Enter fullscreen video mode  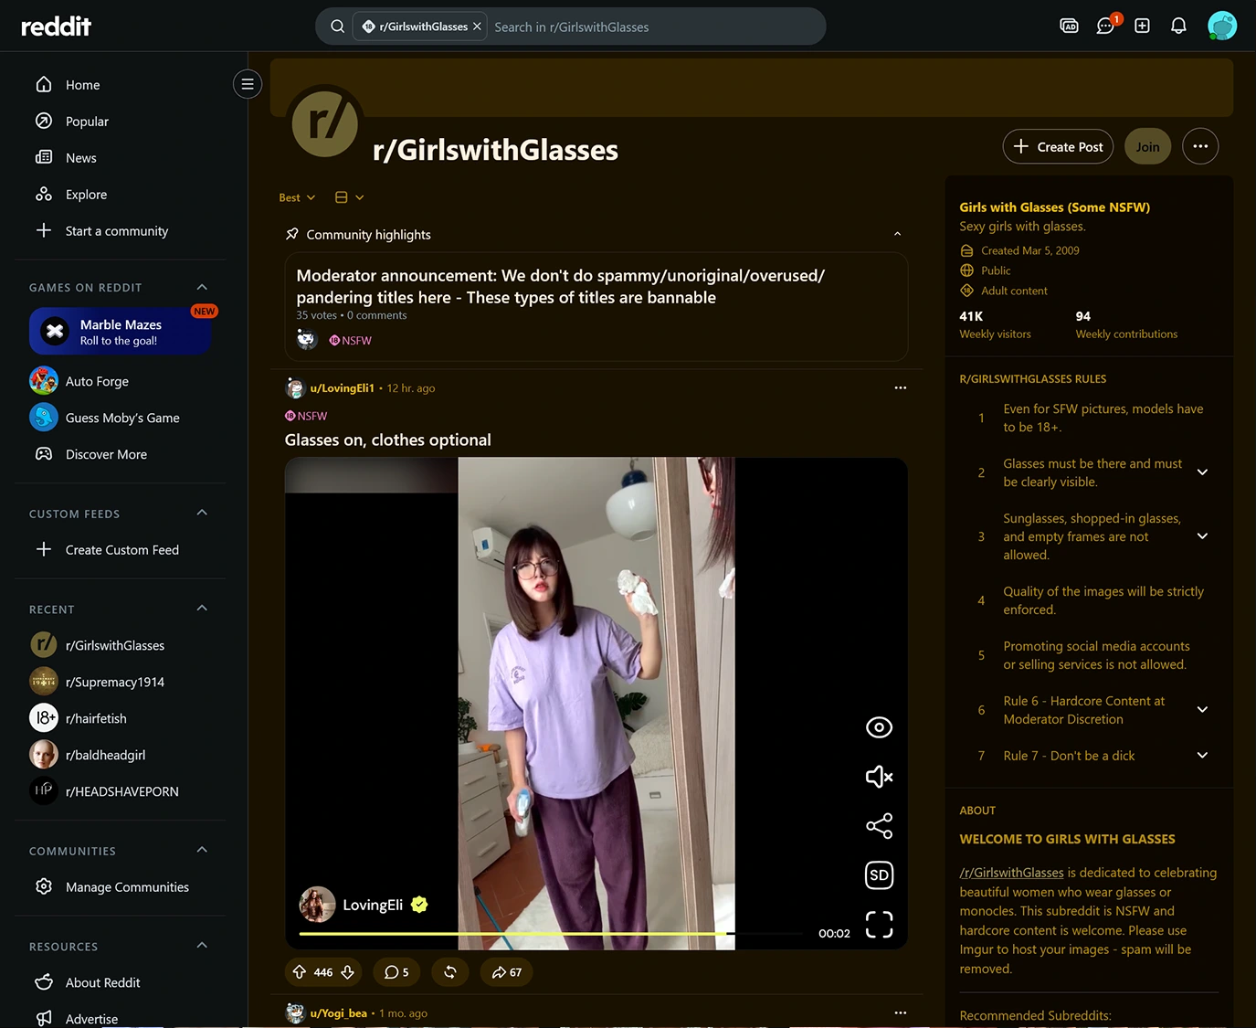tap(879, 925)
